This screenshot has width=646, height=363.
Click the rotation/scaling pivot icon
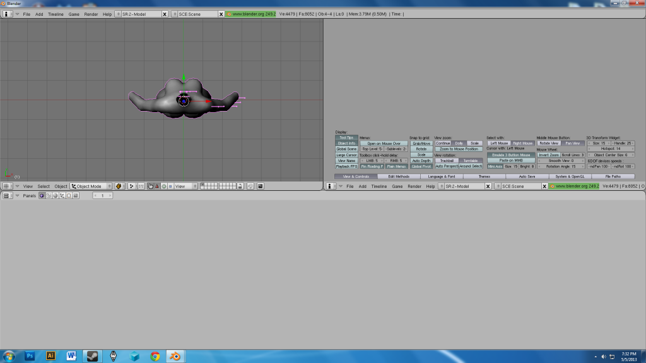click(x=131, y=186)
